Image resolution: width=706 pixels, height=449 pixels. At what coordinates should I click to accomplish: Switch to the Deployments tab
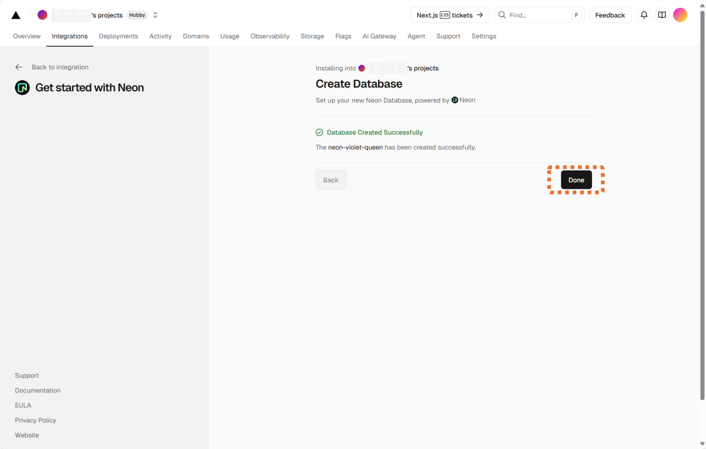pos(118,36)
